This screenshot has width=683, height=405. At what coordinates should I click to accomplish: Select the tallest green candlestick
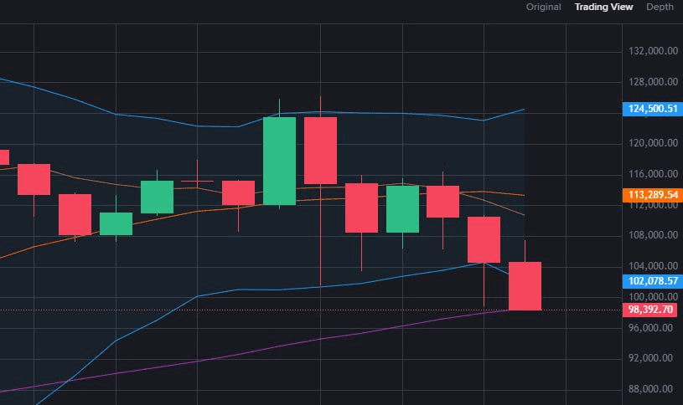tap(279, 161)
